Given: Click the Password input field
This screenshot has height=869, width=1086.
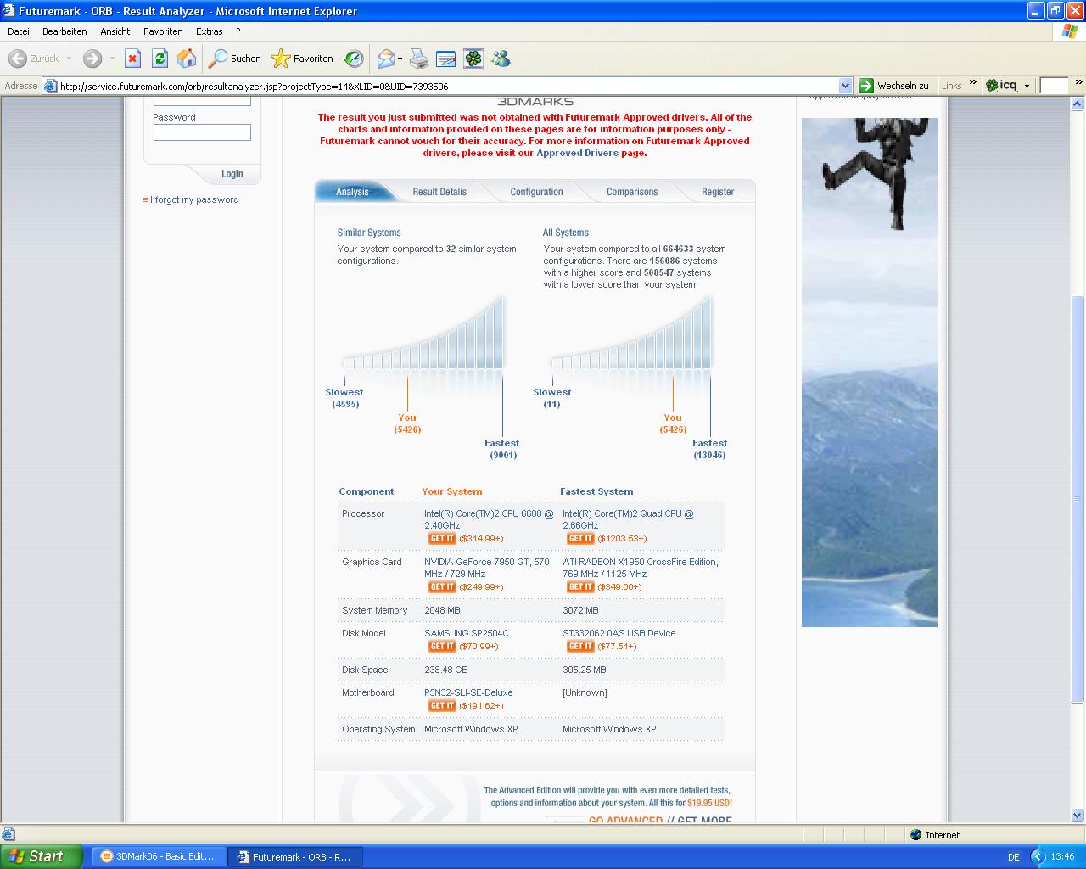Looking at the screenshot, I should [x=202, y=132].
